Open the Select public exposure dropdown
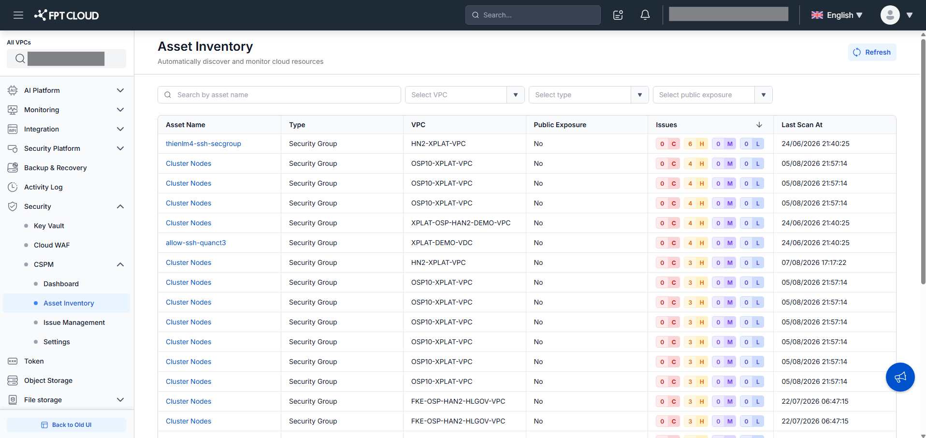Viewport: 926px width, 438px height. pos(712,95)
